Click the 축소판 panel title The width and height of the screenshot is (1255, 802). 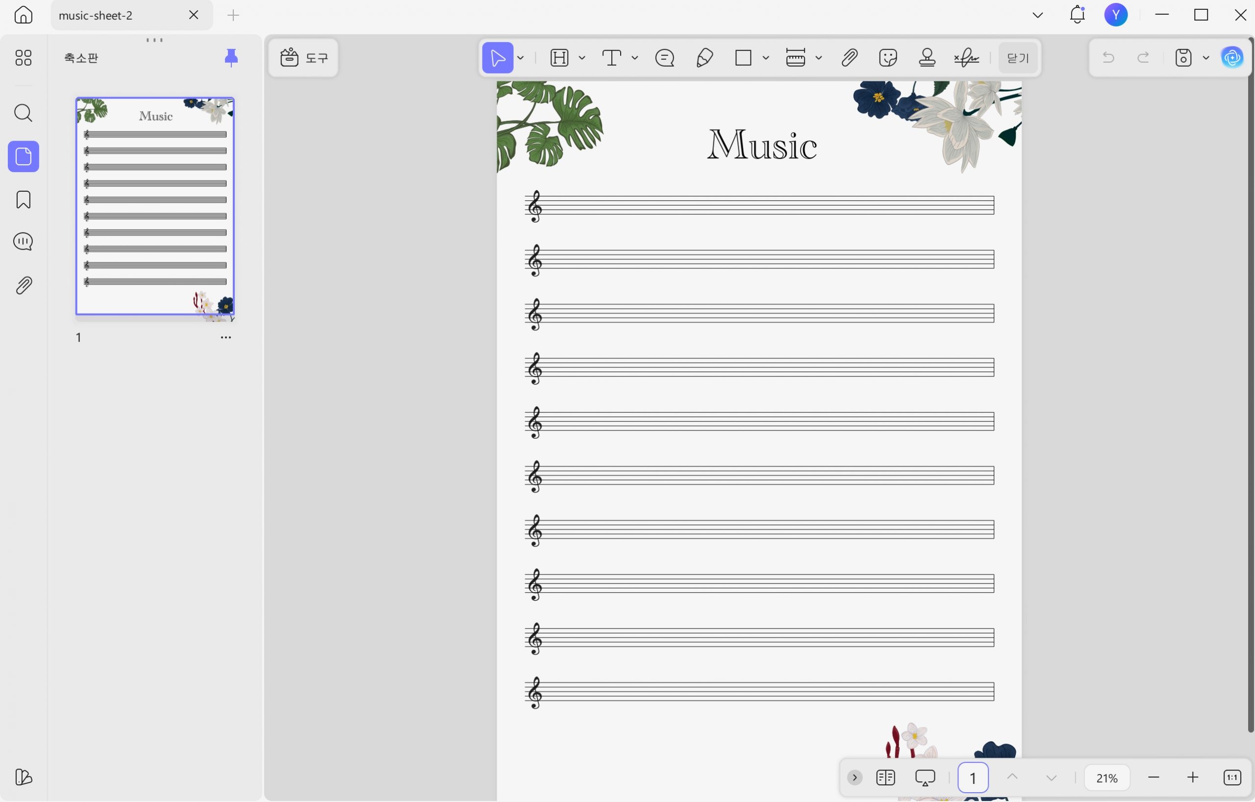(x=81, y=58)
